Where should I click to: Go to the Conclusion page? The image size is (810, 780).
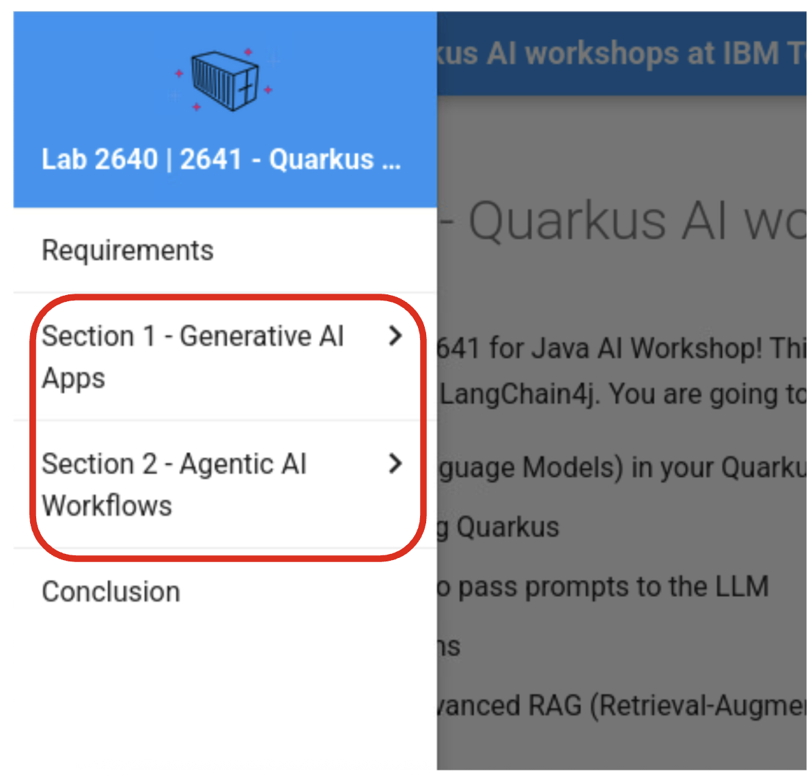(111, 591)
